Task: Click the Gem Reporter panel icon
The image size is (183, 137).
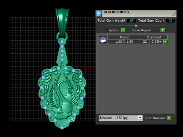Action: pyautogui.click(x=99, y=14)
